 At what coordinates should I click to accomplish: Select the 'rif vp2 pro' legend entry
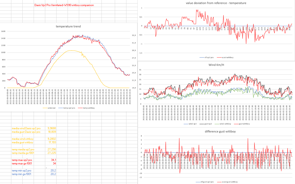[207, 57]
